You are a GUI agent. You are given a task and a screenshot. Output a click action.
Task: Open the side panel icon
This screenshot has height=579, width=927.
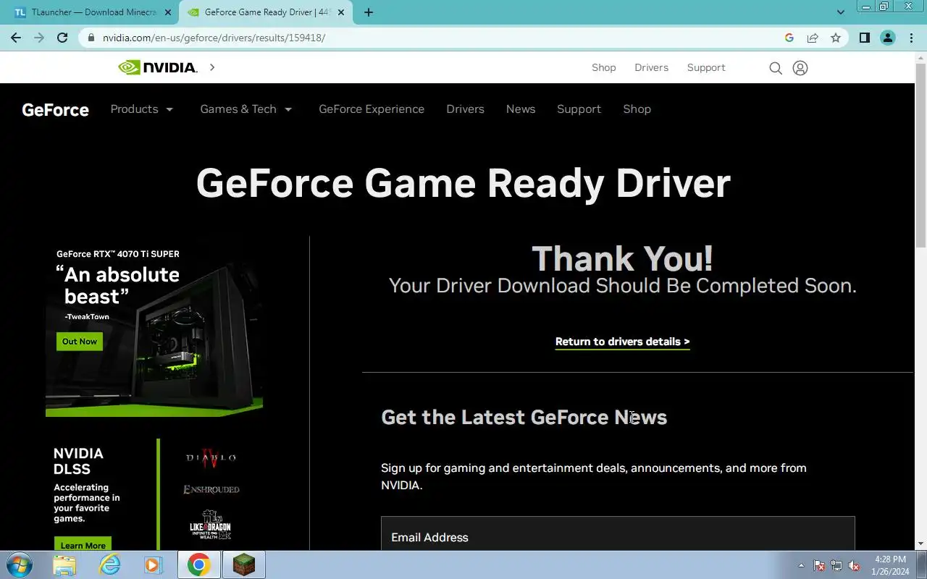[x=864, y=38]
